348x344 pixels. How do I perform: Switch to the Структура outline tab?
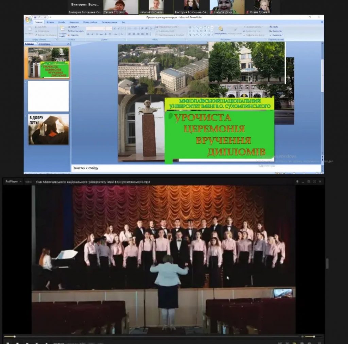[45, 44]
